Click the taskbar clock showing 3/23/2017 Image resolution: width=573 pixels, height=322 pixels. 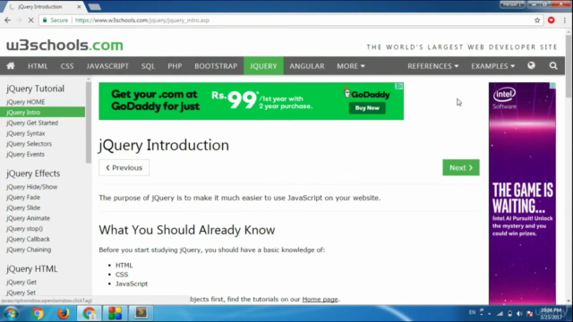click(551, 314)
